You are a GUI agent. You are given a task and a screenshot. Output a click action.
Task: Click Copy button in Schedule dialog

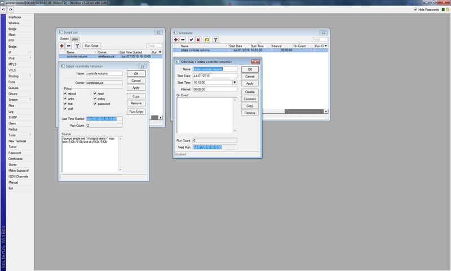[x=250, y=106]
